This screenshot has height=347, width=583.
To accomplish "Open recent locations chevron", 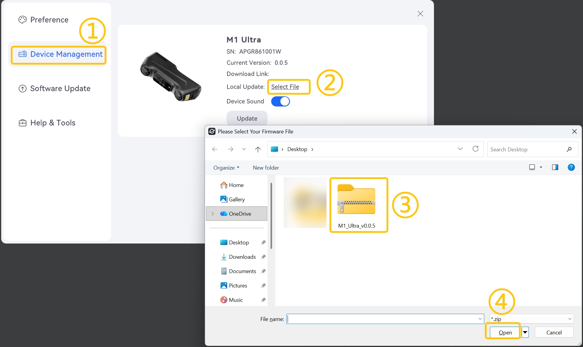I will point(244,149).
